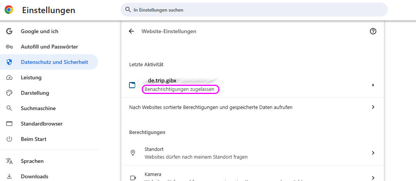Click the back arrow beside Website-Einstellungen
Screen dimensions: 416x181
(x=131, y=31)
